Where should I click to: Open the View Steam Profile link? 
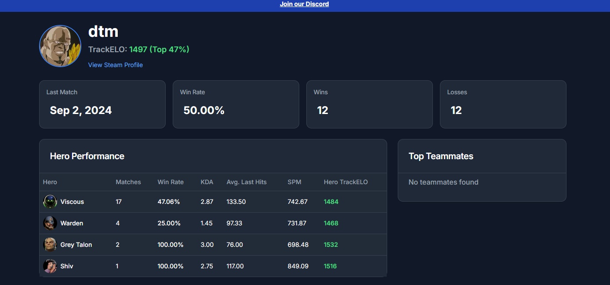[x=116, y=65]
